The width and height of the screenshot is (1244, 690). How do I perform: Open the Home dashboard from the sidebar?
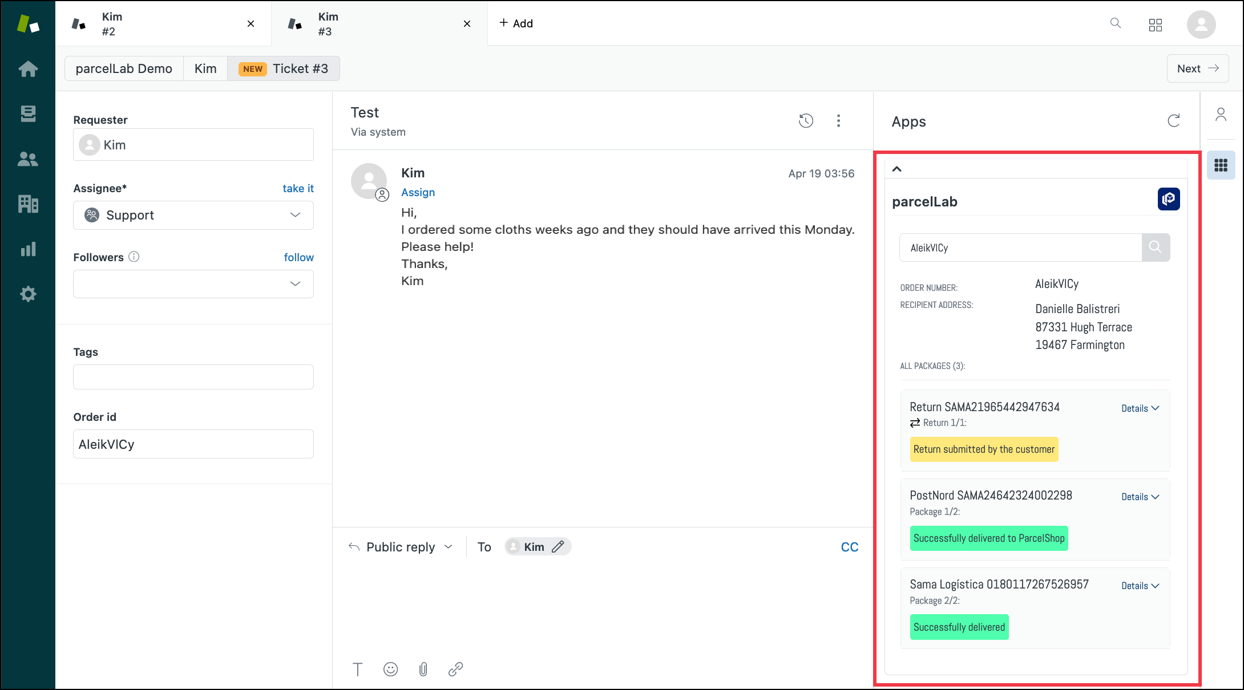(x=27, y=68)
